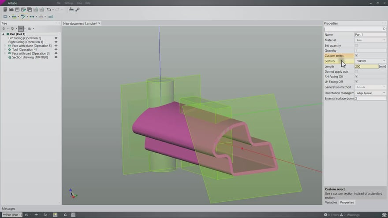This screenshot has width=388, height=218.
Task: Close the New document 1.artube tab
Action: [x=100, y=23]
